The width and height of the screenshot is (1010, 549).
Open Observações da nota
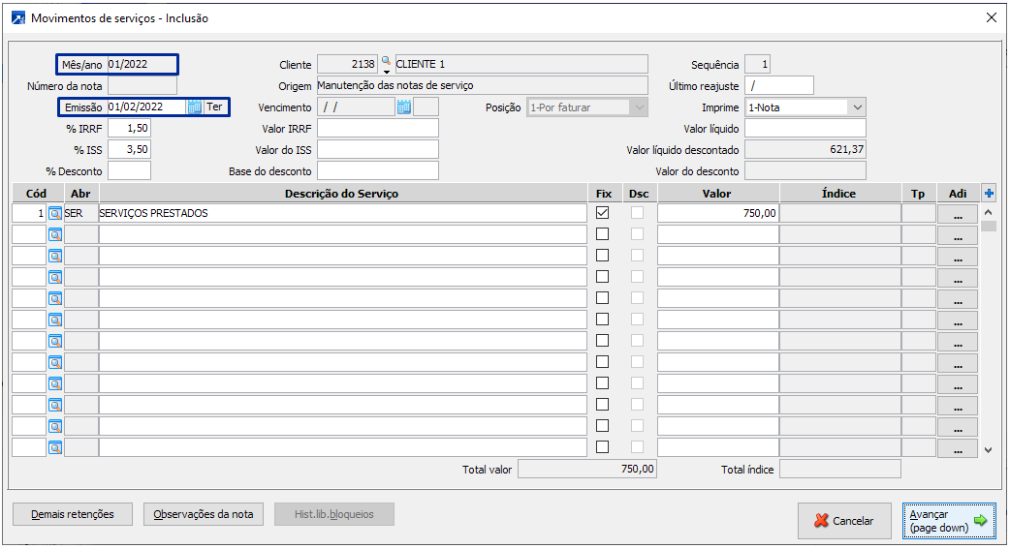click(204, 514)
